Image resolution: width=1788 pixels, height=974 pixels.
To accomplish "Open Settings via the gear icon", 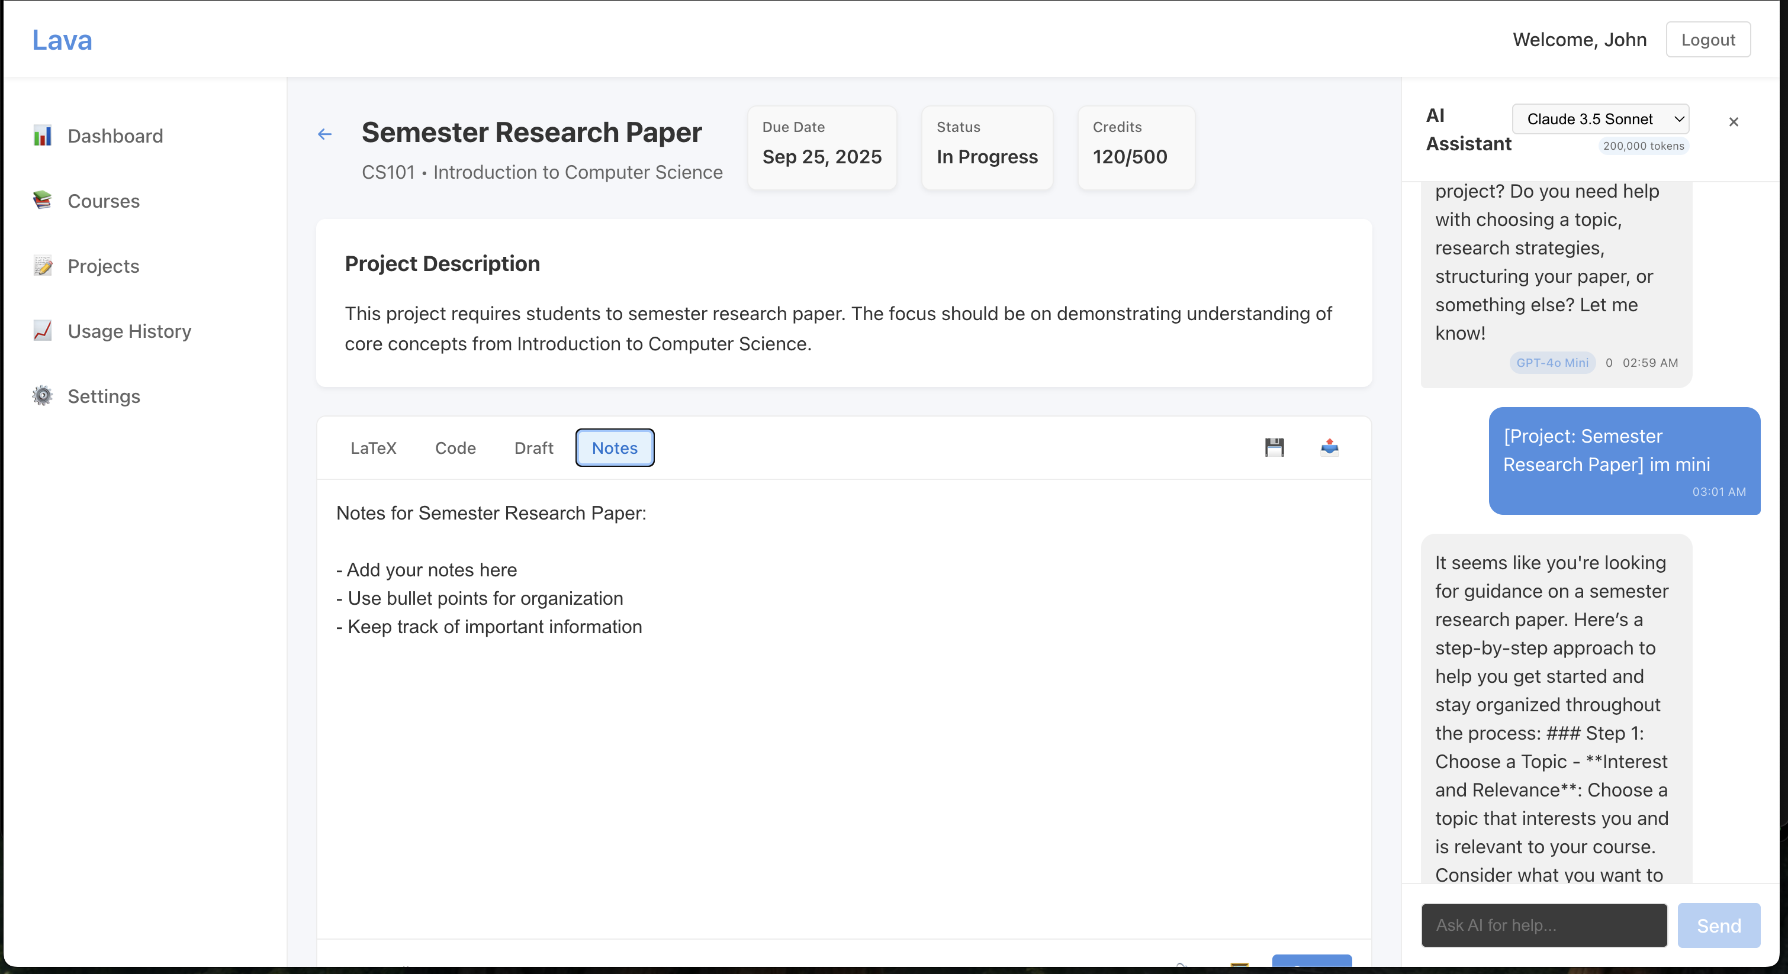I will pyautogui.click(x=43, y=396).
